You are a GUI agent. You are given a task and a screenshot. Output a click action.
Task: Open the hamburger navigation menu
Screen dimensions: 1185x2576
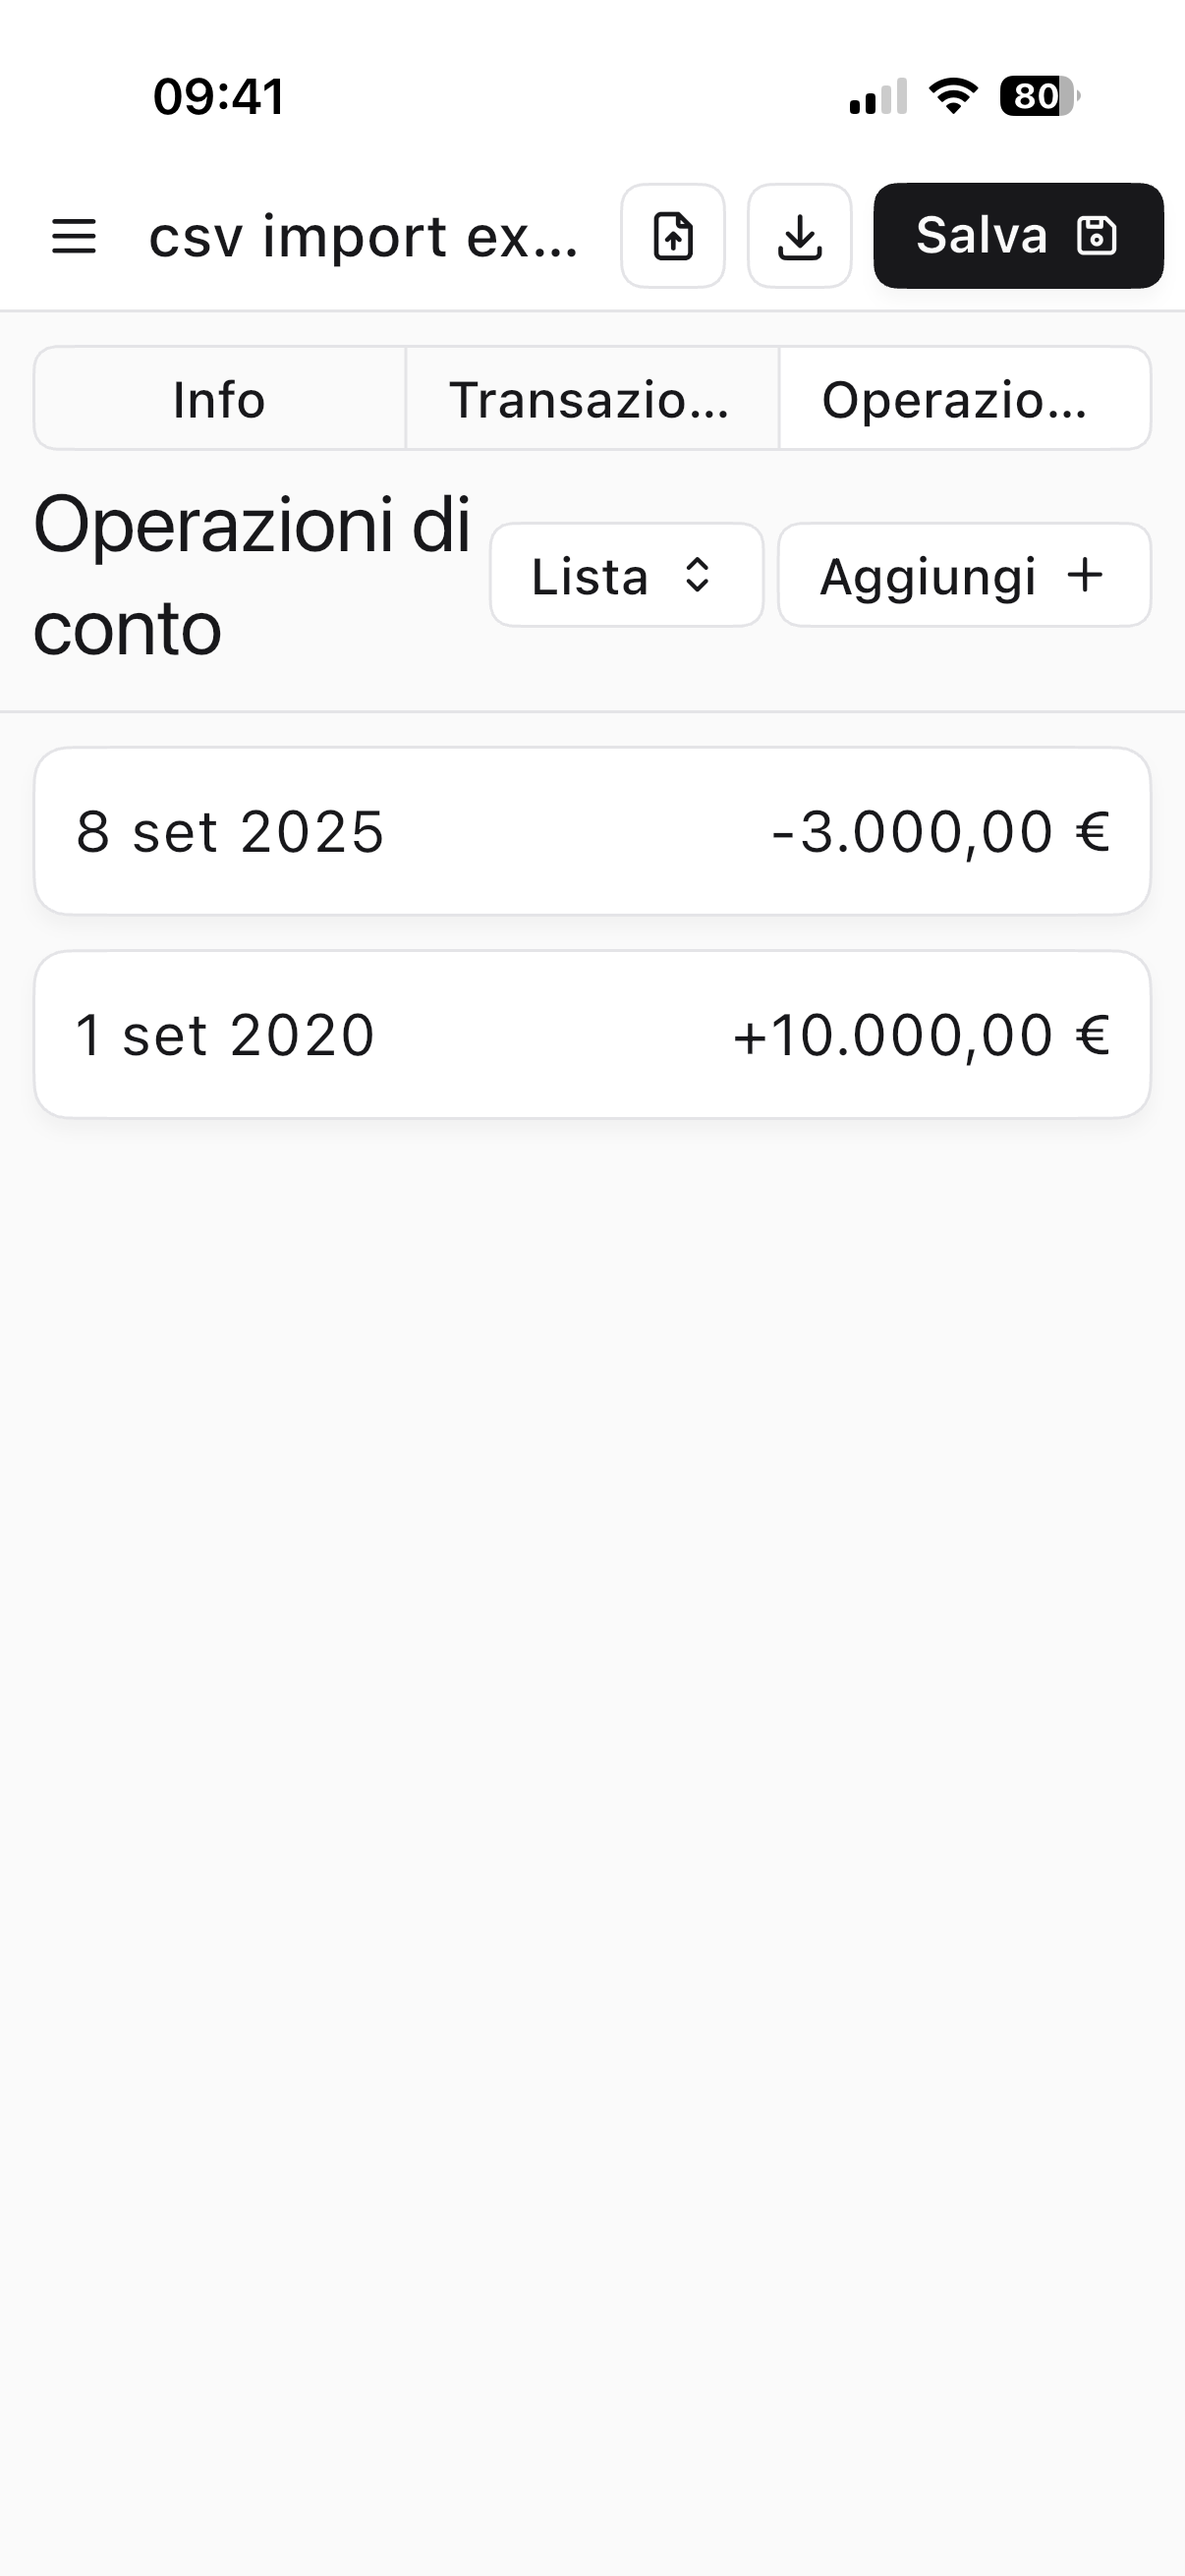tap(74, 237)
